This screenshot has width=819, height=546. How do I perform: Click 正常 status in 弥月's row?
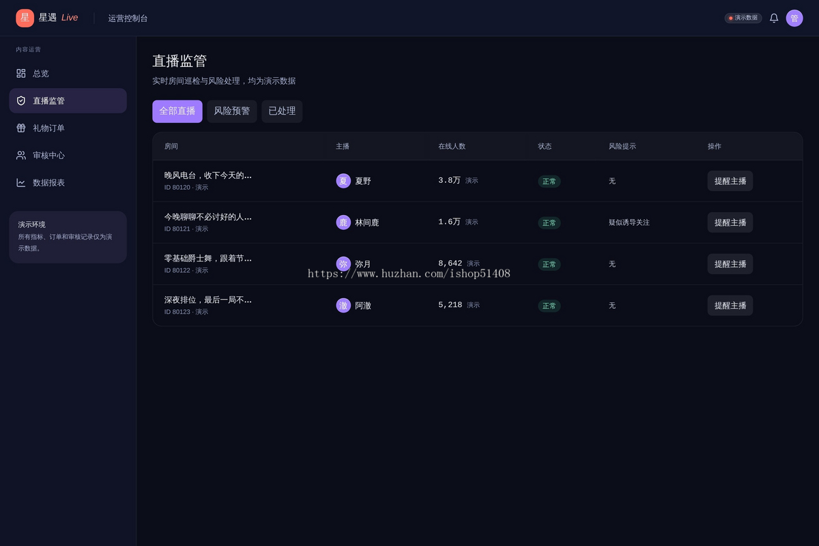(x=549, y=265)
